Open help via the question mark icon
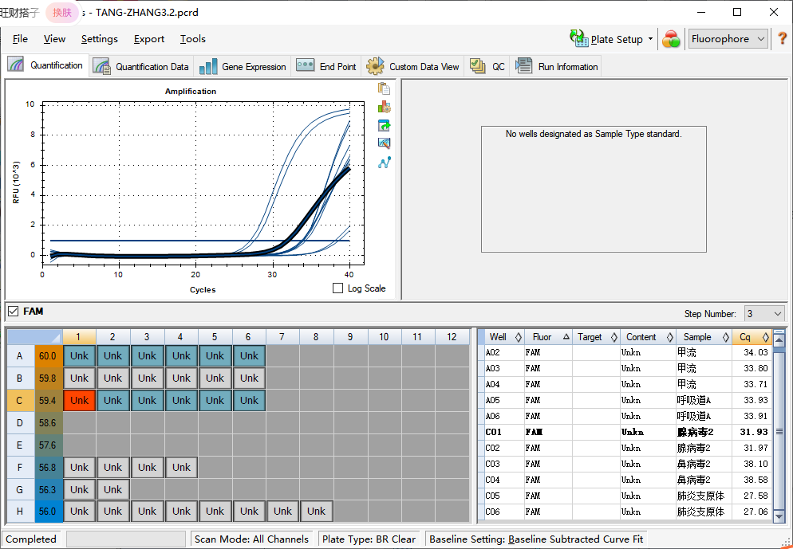This screenshot has width=793, height=549. click(782, 39)
